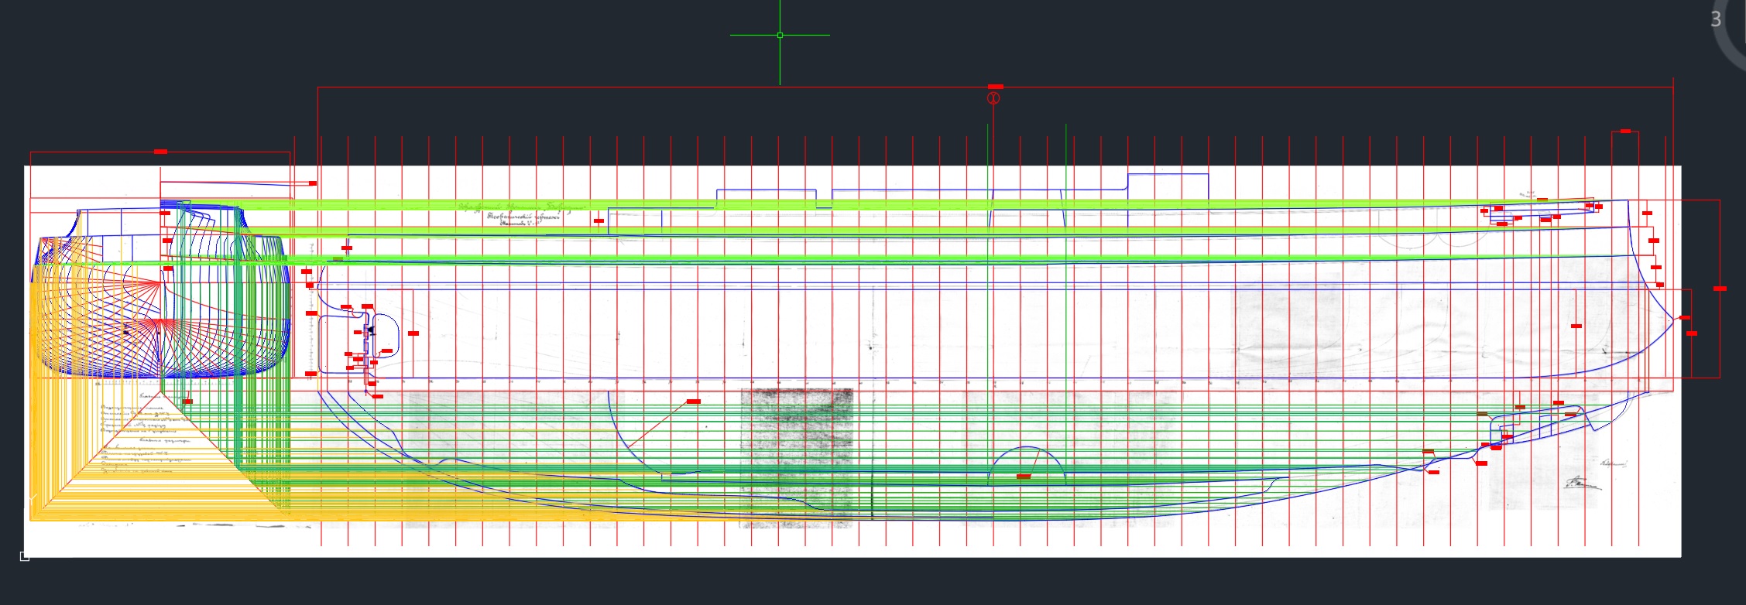Click the green crosshair cursor pickbox

(780, 35)
